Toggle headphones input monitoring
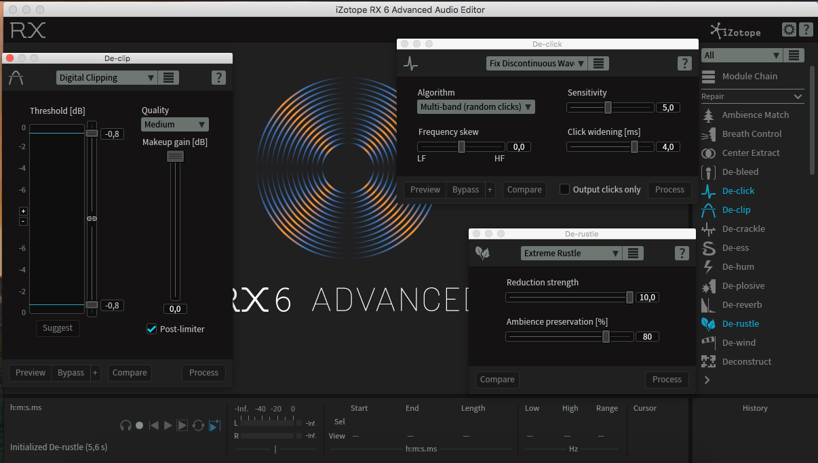The height and width of the screenshot is (463, 818). (125, 425)
